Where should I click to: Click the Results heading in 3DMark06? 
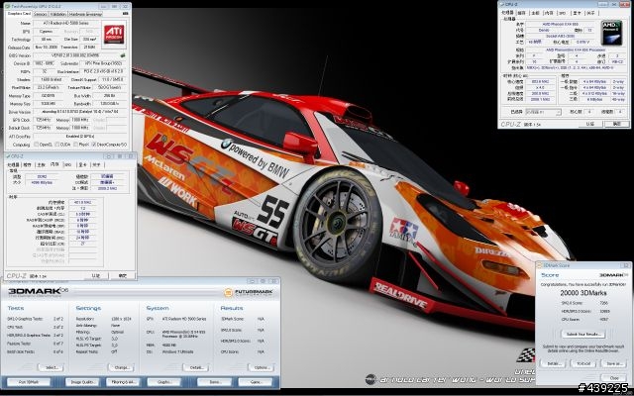pyautogui.click(x=232, y=308)
